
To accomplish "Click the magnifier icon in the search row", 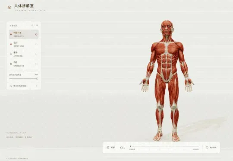I will click(x=11, y=86).
